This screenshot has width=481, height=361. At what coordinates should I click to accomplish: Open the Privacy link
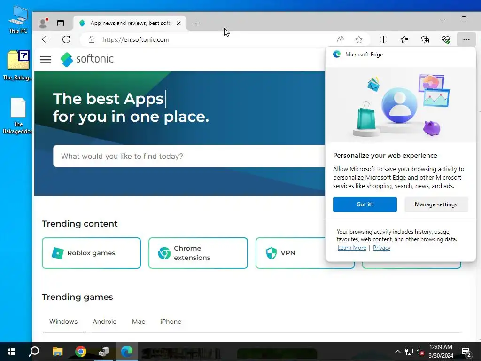pos(381,248)
